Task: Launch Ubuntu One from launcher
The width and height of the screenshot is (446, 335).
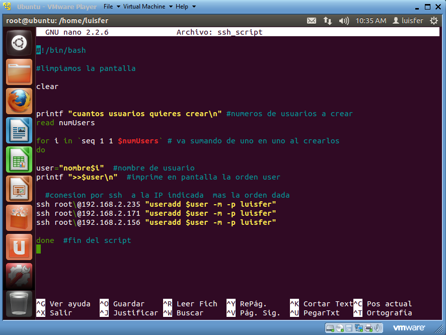Action: tap(19, 247)
